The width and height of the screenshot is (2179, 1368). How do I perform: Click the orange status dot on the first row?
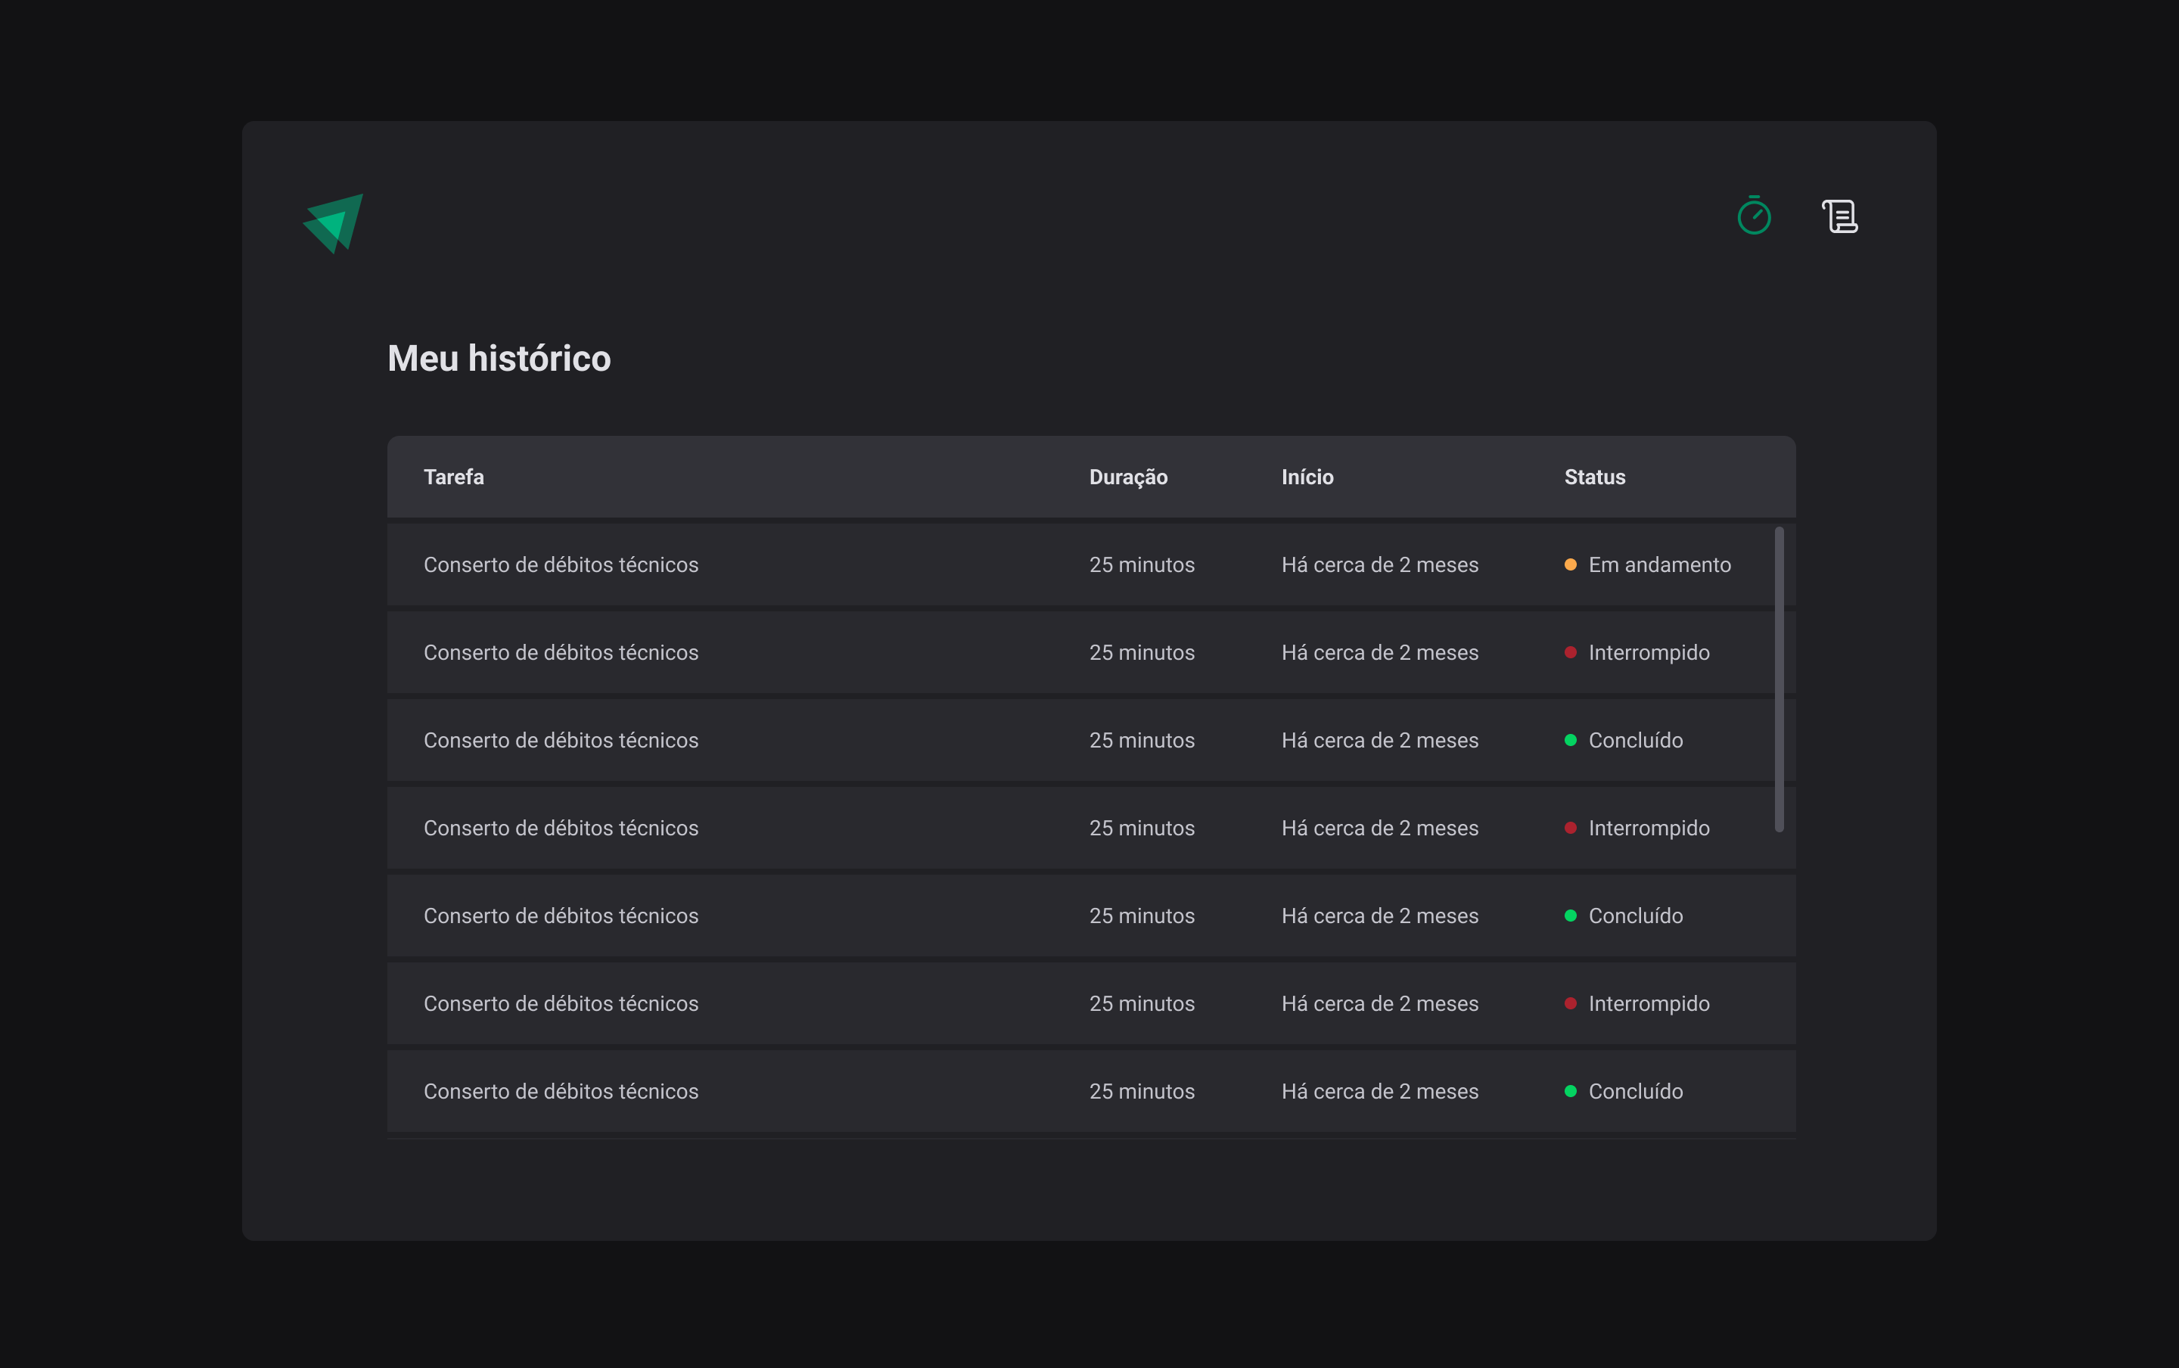pyautogui.click(x=1571, y=564)
